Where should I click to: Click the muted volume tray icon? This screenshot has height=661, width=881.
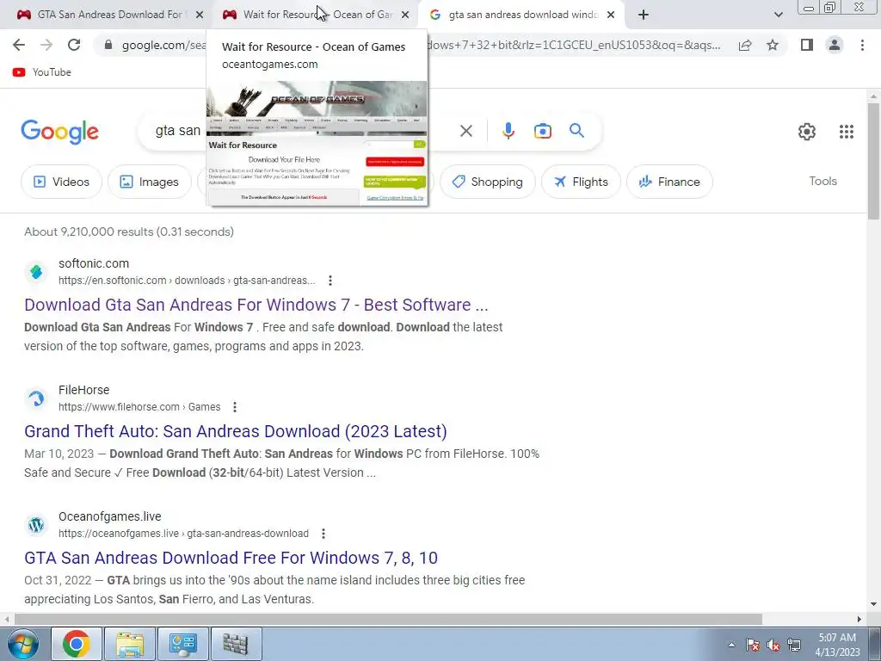point(773,645)
